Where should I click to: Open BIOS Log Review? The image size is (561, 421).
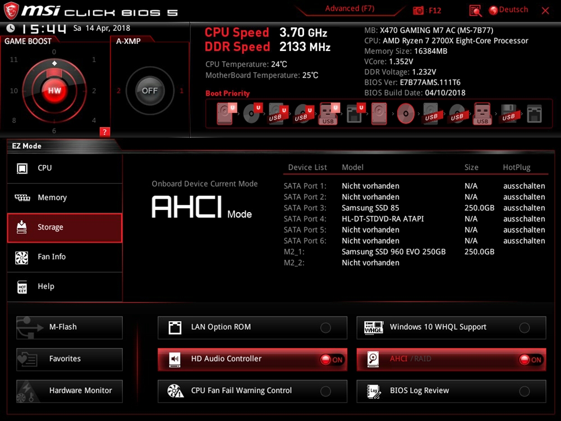point(451,391)
